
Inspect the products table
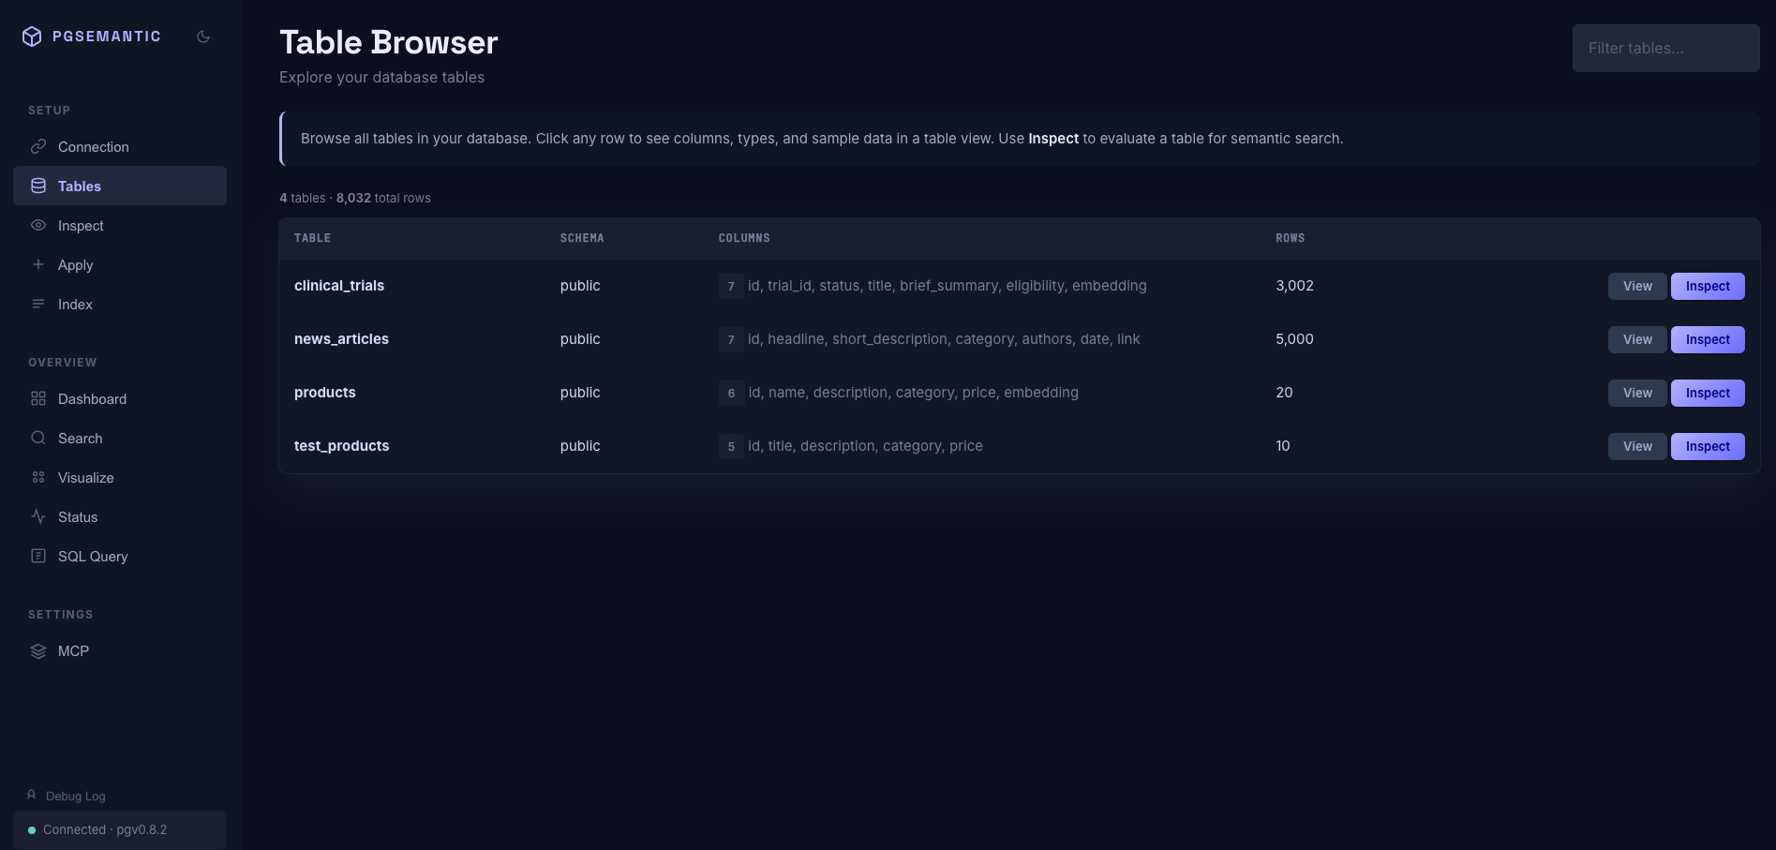pyautogui.click(x=1708, y=393)
